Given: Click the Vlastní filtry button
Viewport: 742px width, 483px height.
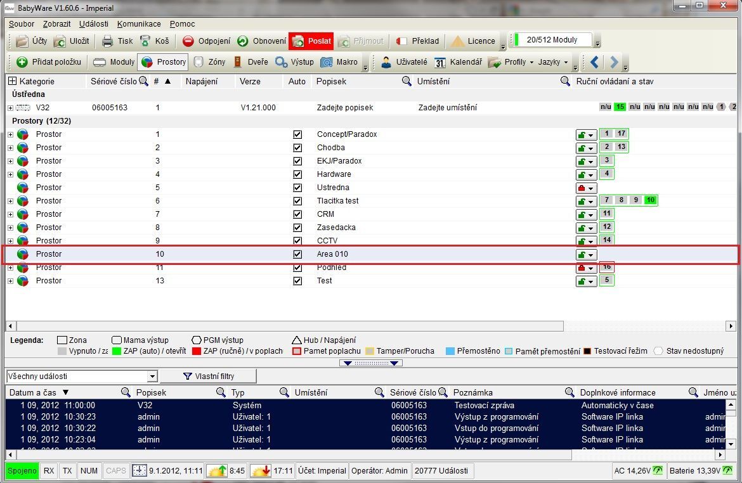Looking at the screenshot, I should (x=208, y=377).
